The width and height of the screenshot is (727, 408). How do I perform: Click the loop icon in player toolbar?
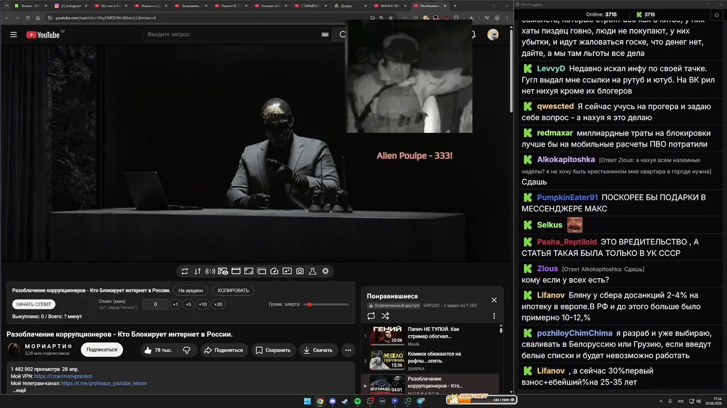click(x=185, y=271)
